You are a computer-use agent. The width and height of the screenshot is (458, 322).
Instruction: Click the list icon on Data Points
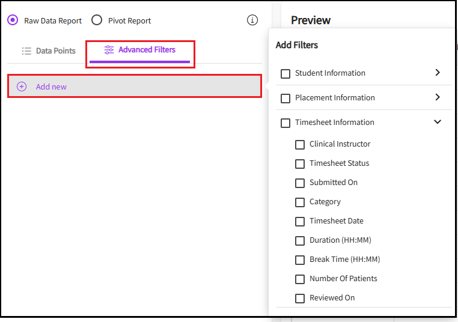(26, 51)
